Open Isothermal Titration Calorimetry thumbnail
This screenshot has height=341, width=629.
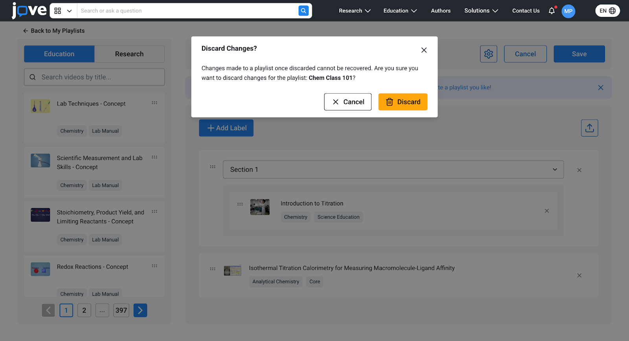point(232,271)
